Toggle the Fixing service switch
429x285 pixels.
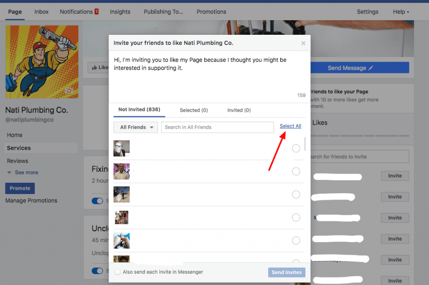(97, 201)
